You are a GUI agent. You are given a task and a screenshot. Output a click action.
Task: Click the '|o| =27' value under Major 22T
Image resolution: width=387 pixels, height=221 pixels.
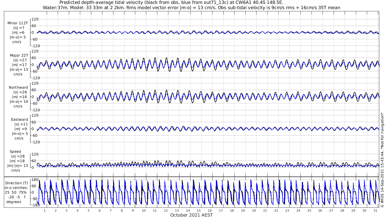pyautogui.click(x=20, y=60)
